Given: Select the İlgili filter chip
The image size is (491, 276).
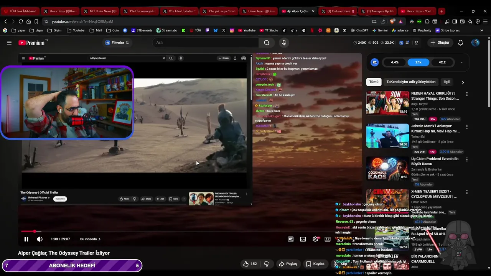Looking at the screenshot, I should pyautogui.click(x=447, y=82).
